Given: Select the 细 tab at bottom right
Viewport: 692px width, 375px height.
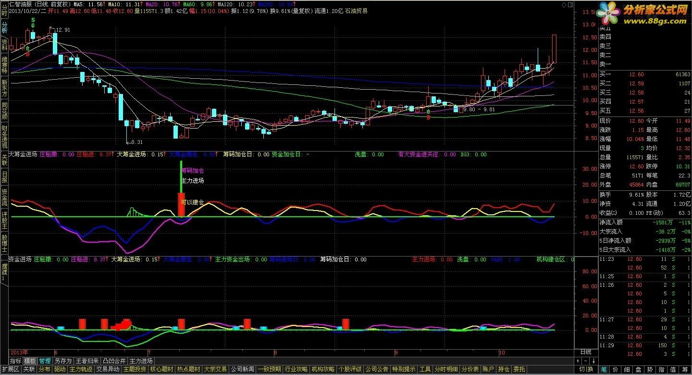Looking at the screenshot, I should point(627,369).
